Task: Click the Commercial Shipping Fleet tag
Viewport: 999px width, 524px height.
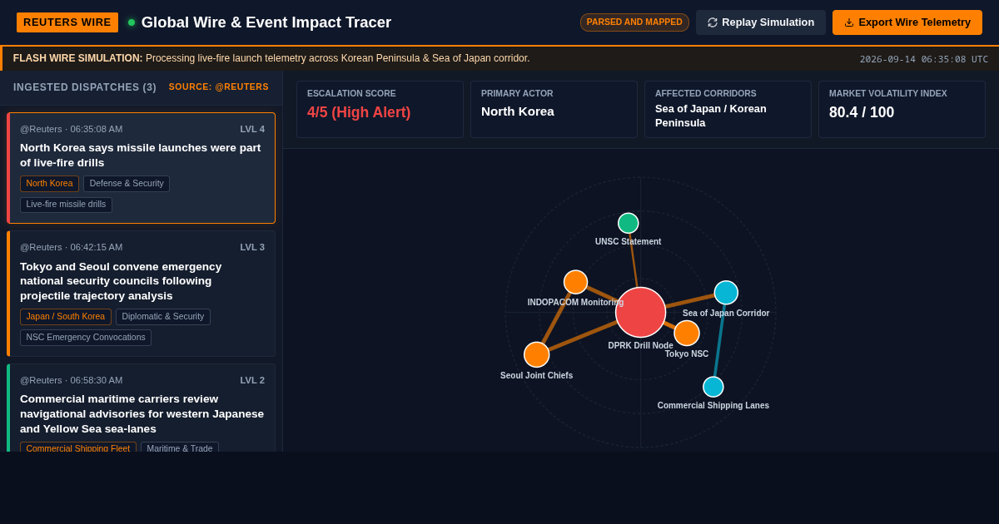Action: (x=78, y=448)
